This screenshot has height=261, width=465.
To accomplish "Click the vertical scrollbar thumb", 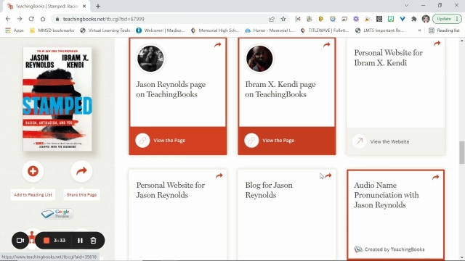I will pyautogui.click(x=462, y=152).
